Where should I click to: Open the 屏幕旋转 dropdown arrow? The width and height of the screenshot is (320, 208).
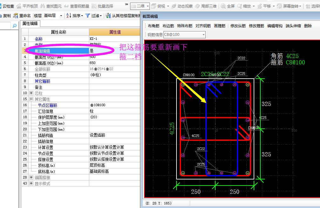tap(300, 6)
